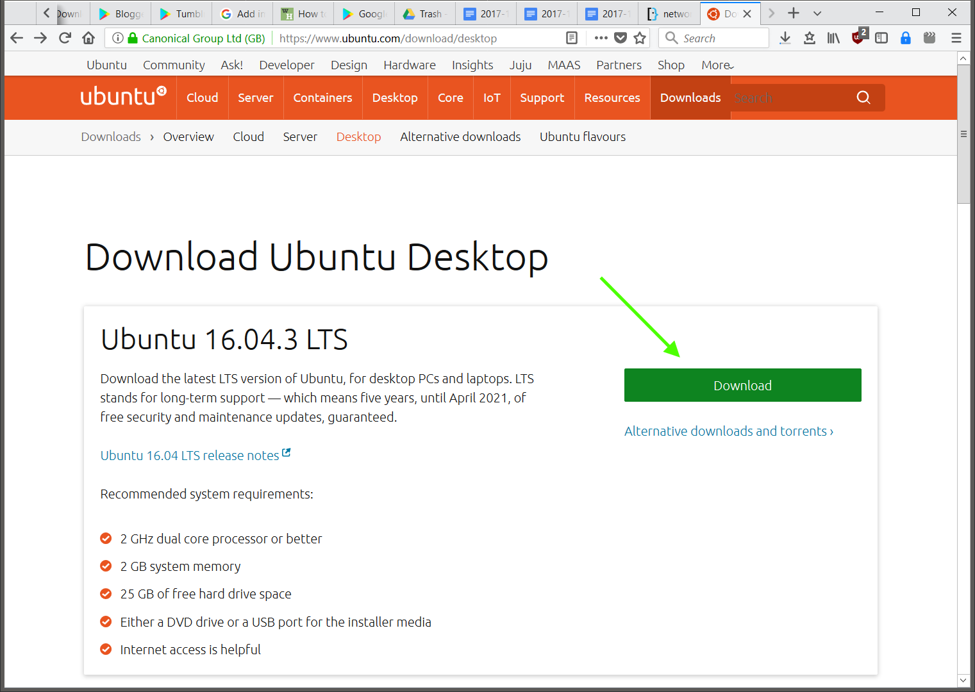975x692 pixels.
Task: Switch to the Tumblr tab
Action: pyautogui.click(x=182, y=13)
